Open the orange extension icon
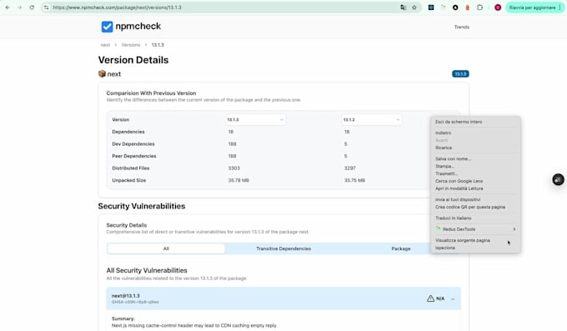 coord(467,8)
